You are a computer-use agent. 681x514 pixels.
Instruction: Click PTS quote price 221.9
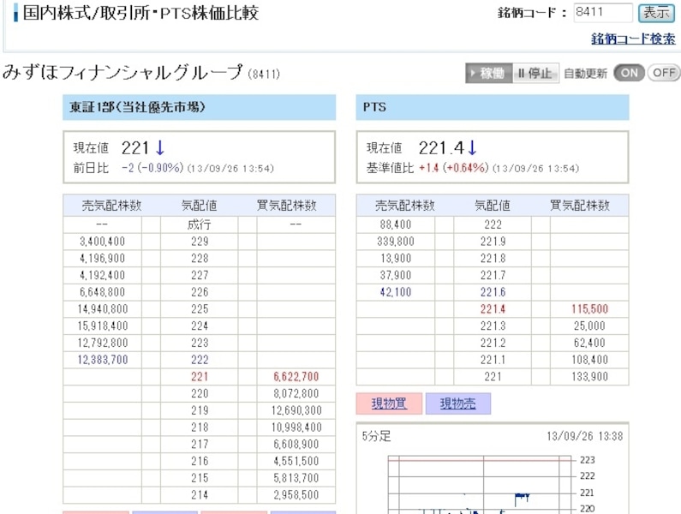coord(493,242)
